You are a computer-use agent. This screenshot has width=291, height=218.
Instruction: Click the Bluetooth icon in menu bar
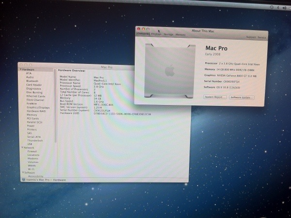pos(278,7)
